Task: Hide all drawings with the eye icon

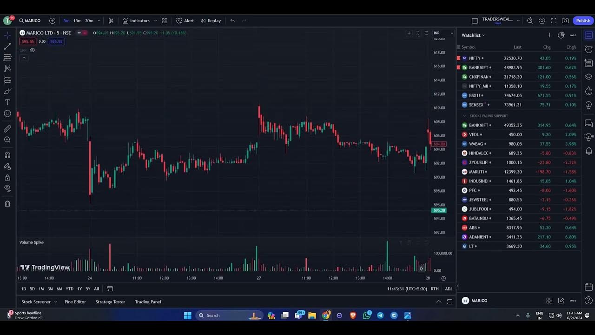Action: pos(7,188)
